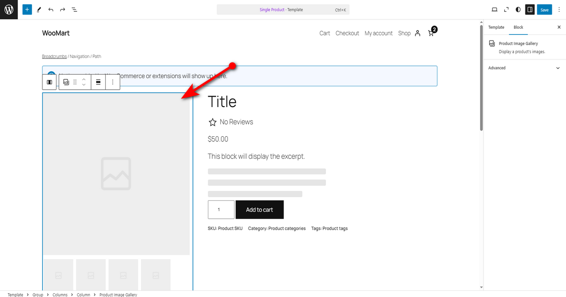Screen dimensions: 566x297
Task: Select Category: Product categories text
Action: [x=277, y=229]
